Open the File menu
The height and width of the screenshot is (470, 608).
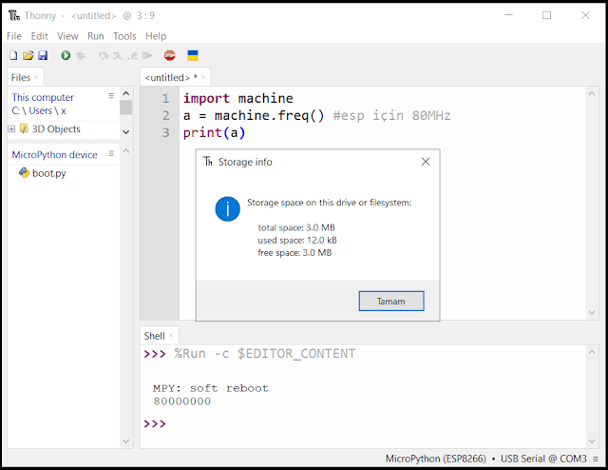coord(14,36)
